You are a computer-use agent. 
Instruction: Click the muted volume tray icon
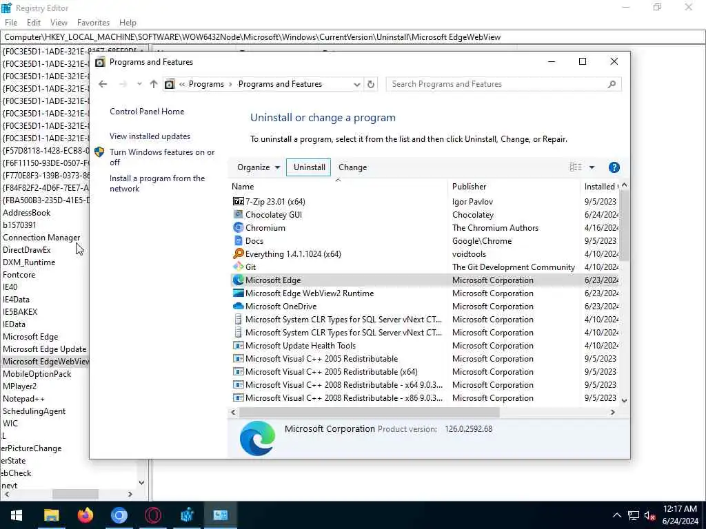(649, 515)
